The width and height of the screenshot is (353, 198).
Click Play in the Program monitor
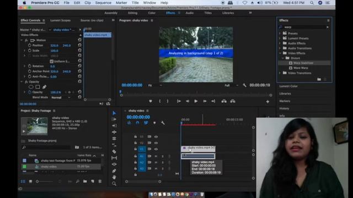196,101
